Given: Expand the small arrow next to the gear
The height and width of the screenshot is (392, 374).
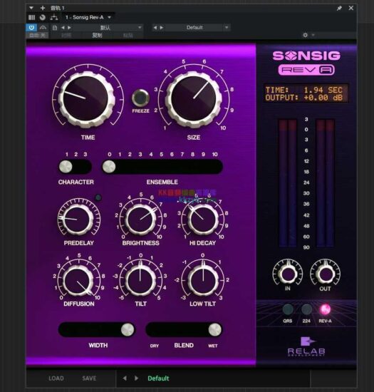Looking at the screenshot, I should 313,35.
